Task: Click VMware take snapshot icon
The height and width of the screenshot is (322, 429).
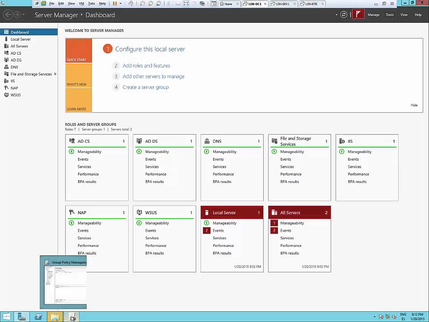Action: 142,4
